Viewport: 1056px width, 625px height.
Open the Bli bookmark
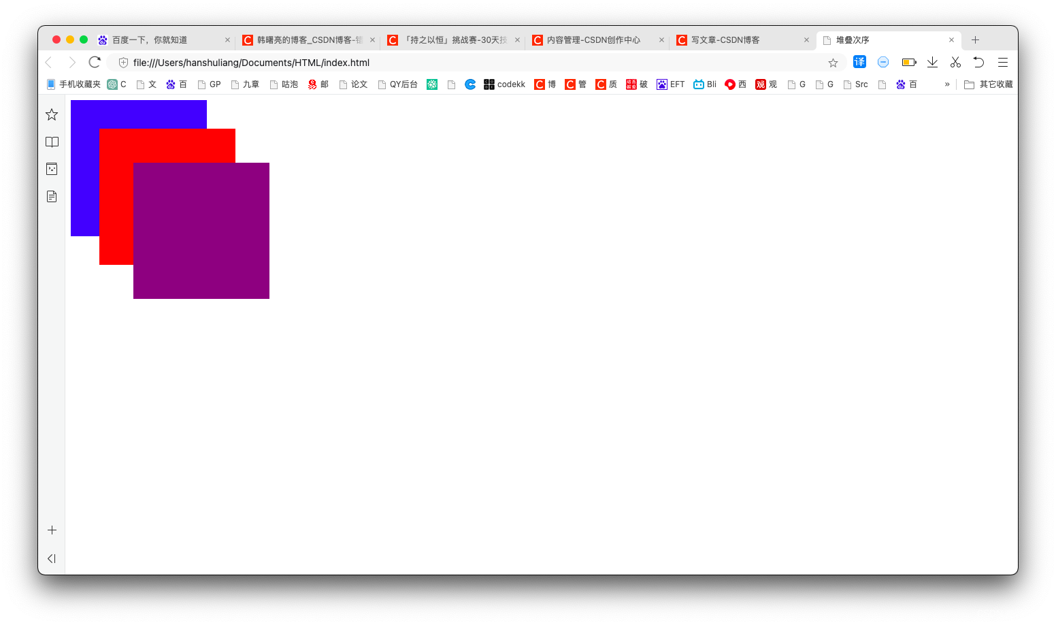point(705,84)
